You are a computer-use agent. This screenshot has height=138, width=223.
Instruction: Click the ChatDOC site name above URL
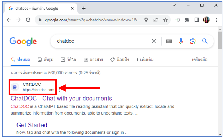[32, 84]
